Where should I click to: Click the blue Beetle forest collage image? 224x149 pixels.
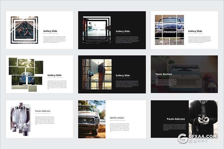[x=26, y=75]
